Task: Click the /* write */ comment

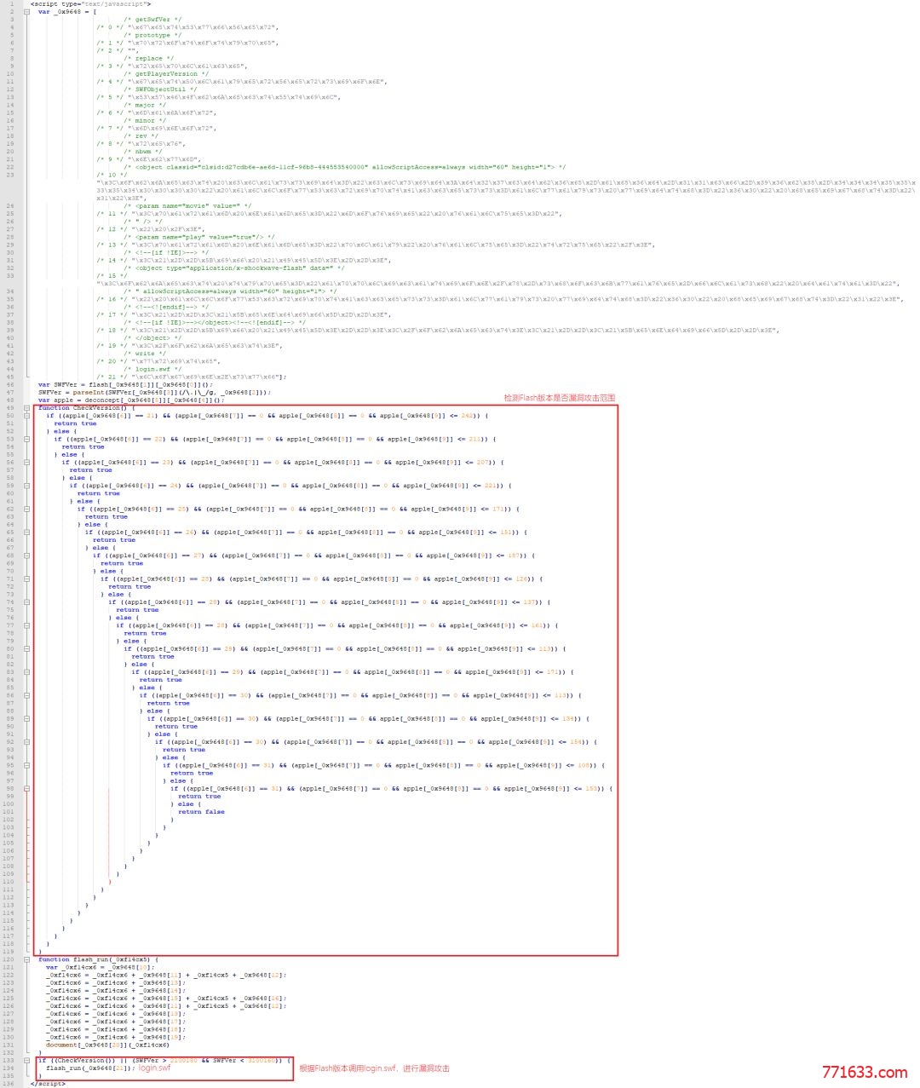Action: 145,354
